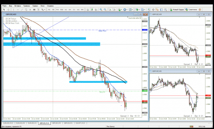Expand the new chart dropdown arrow
Screen dimensions: 214x129
[139, 10]
